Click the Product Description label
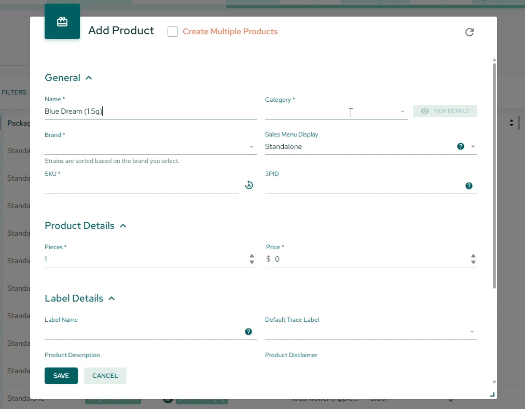The image size is (525, 409). 72,355
